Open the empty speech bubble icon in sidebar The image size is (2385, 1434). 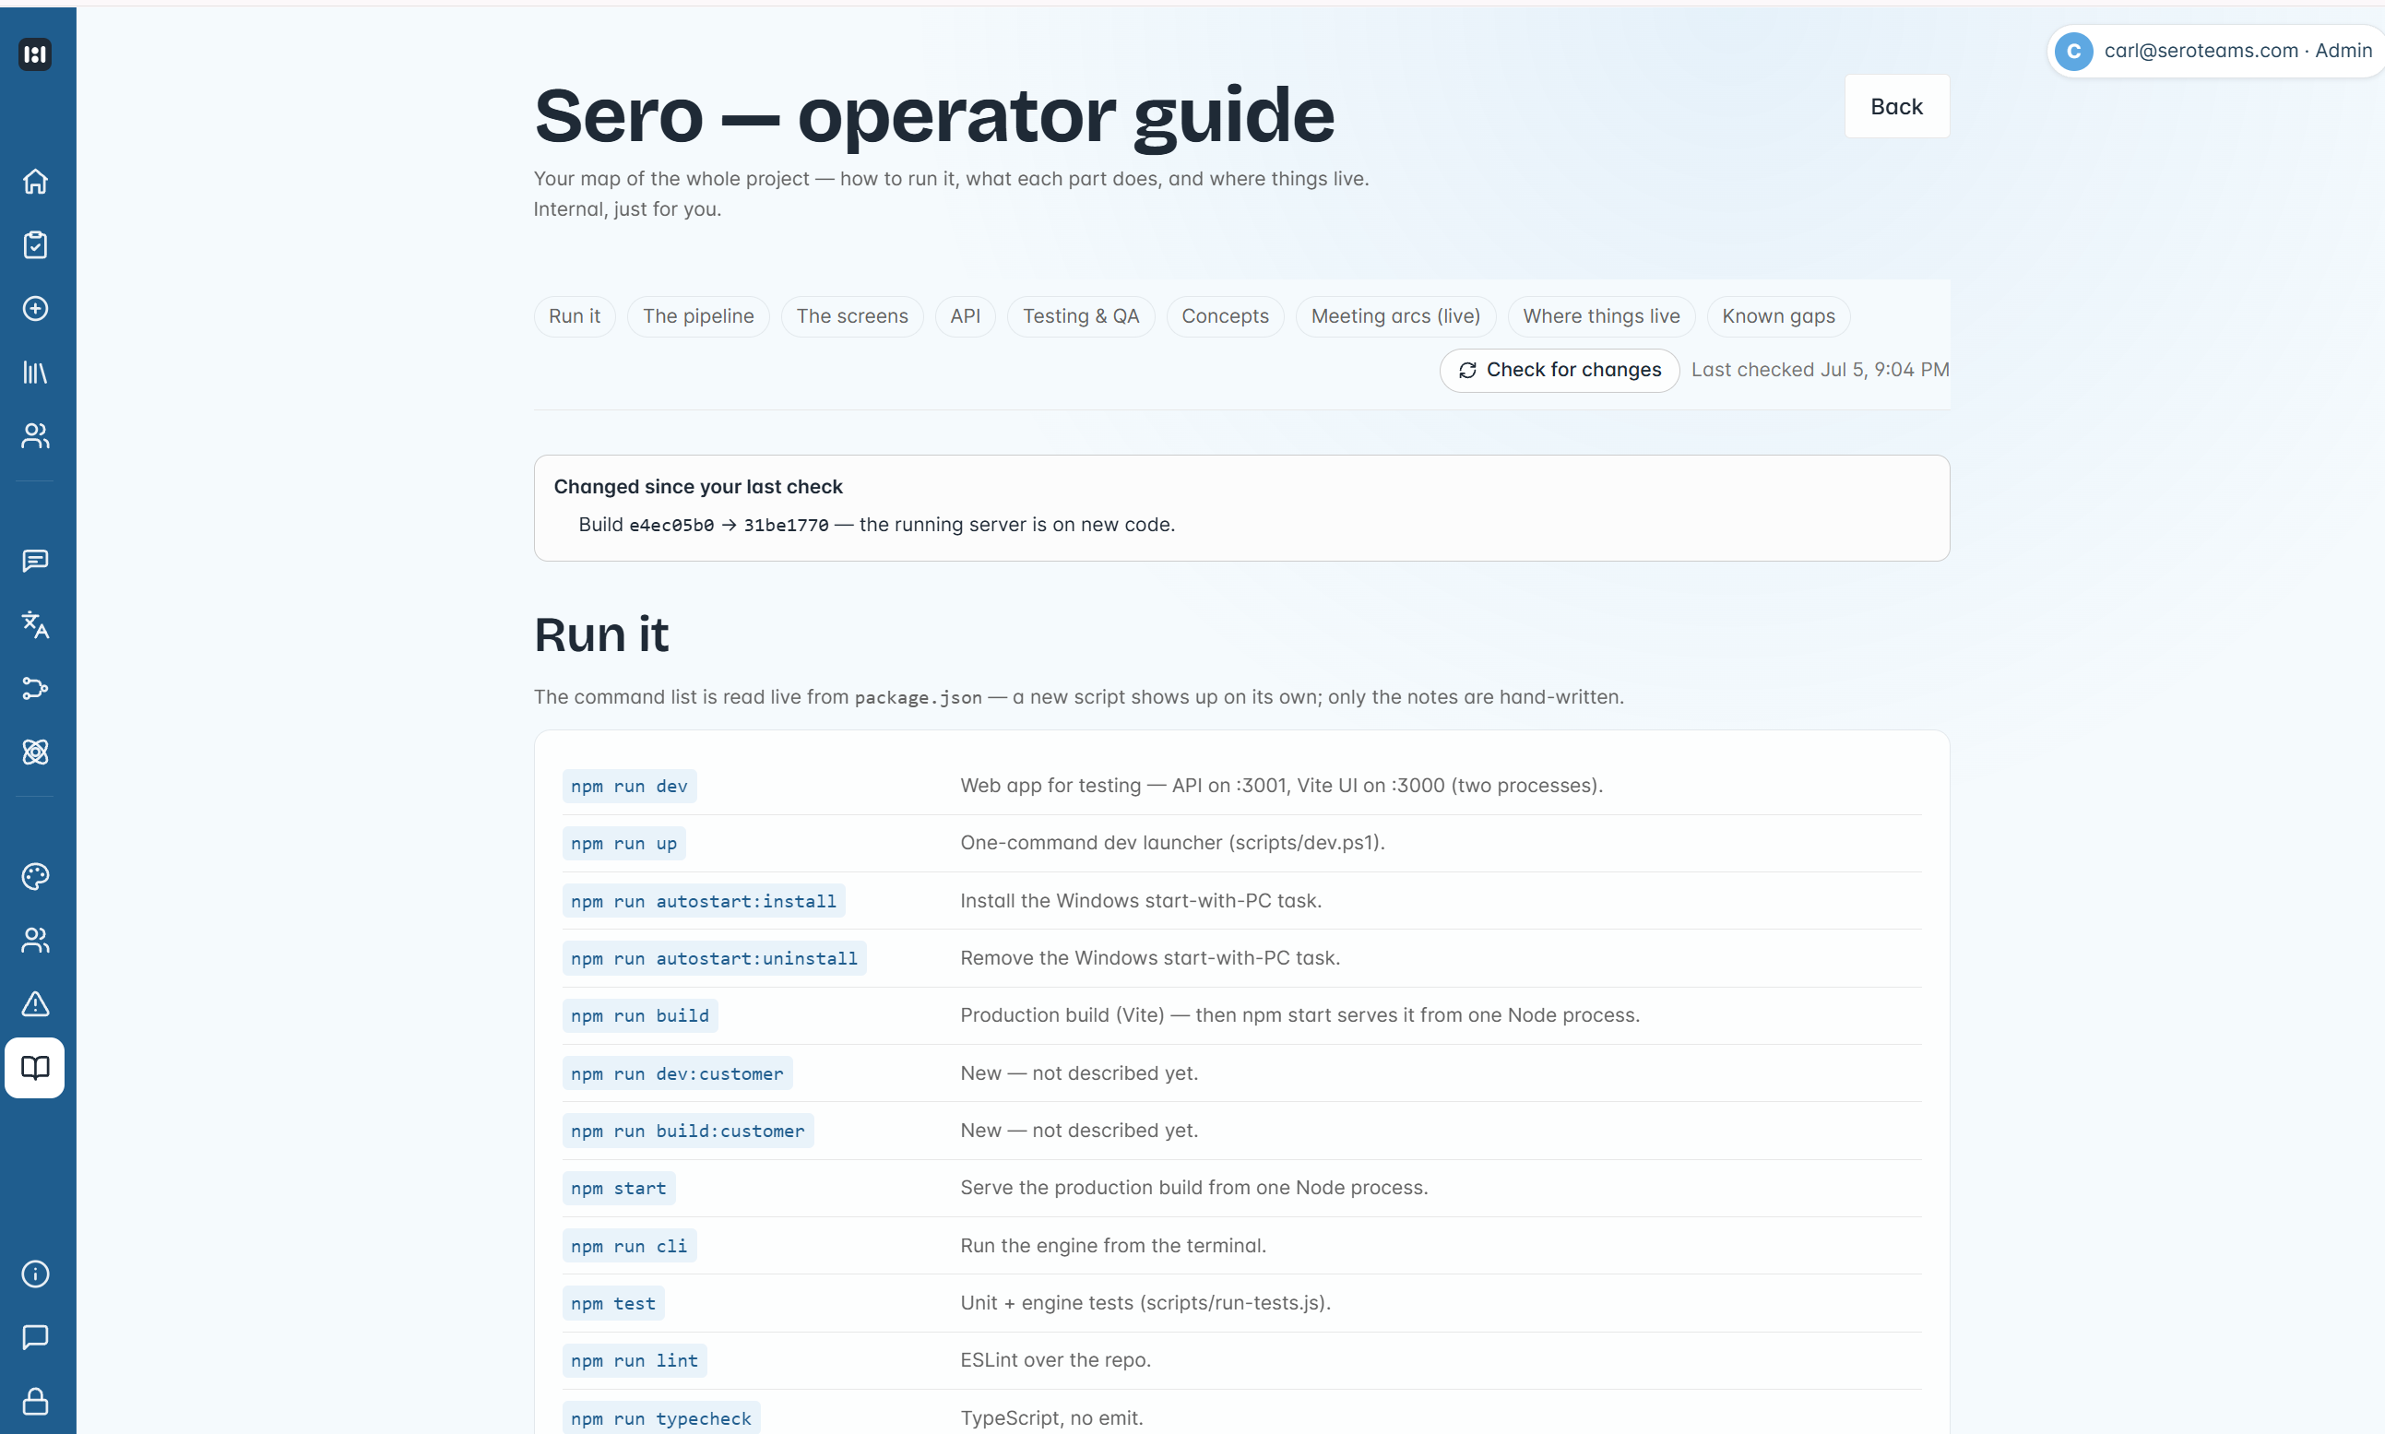[x=35, y=1337]
